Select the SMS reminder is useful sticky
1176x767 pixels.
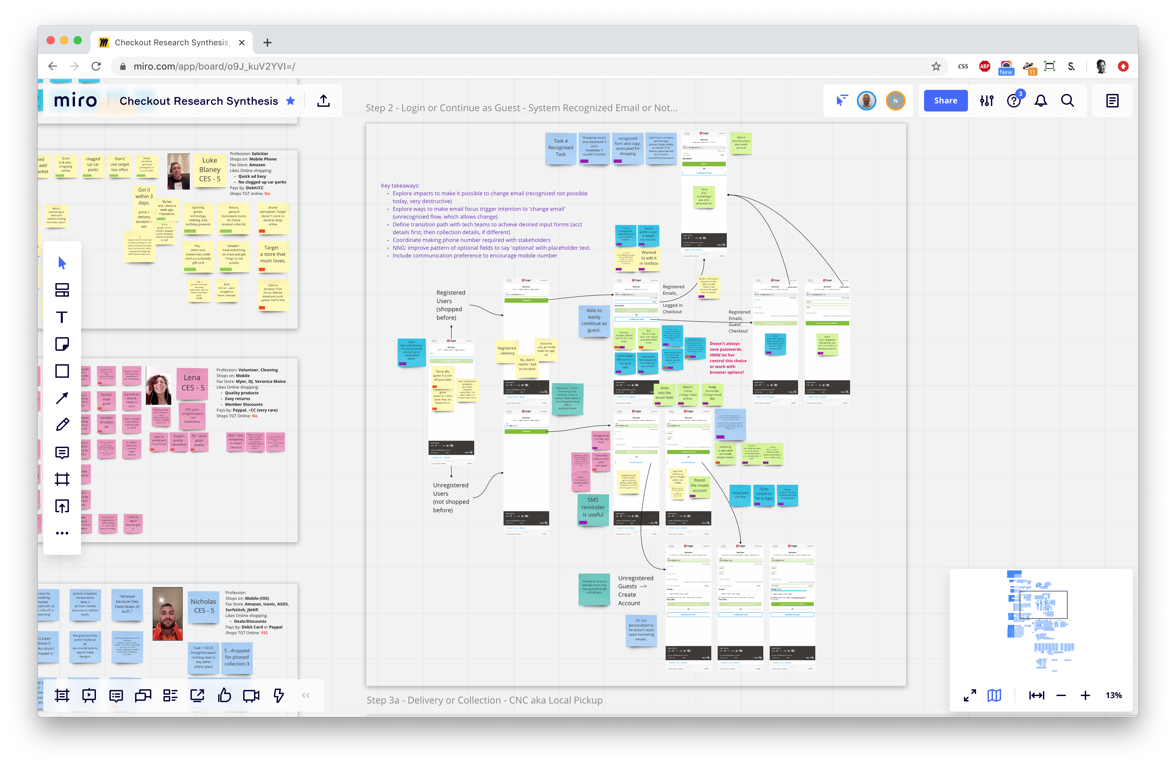[x=592, y=509]
